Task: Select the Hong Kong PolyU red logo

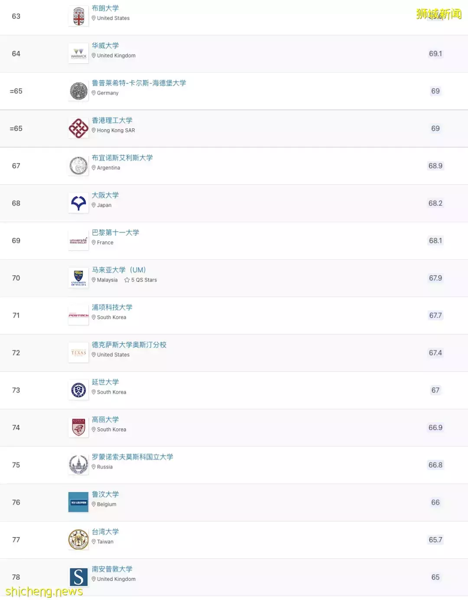Action: pyautogui.click(x=78, y=128)
